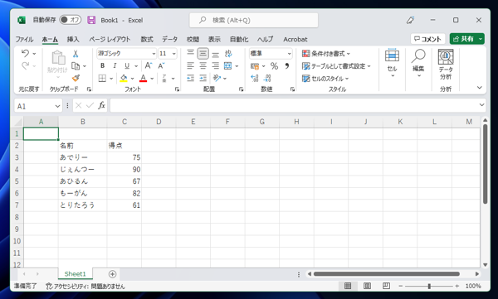Open Cell Styles menu
The height and width of the screenshot is (299, 498).
pyautogui.click(x=325, y=79)
